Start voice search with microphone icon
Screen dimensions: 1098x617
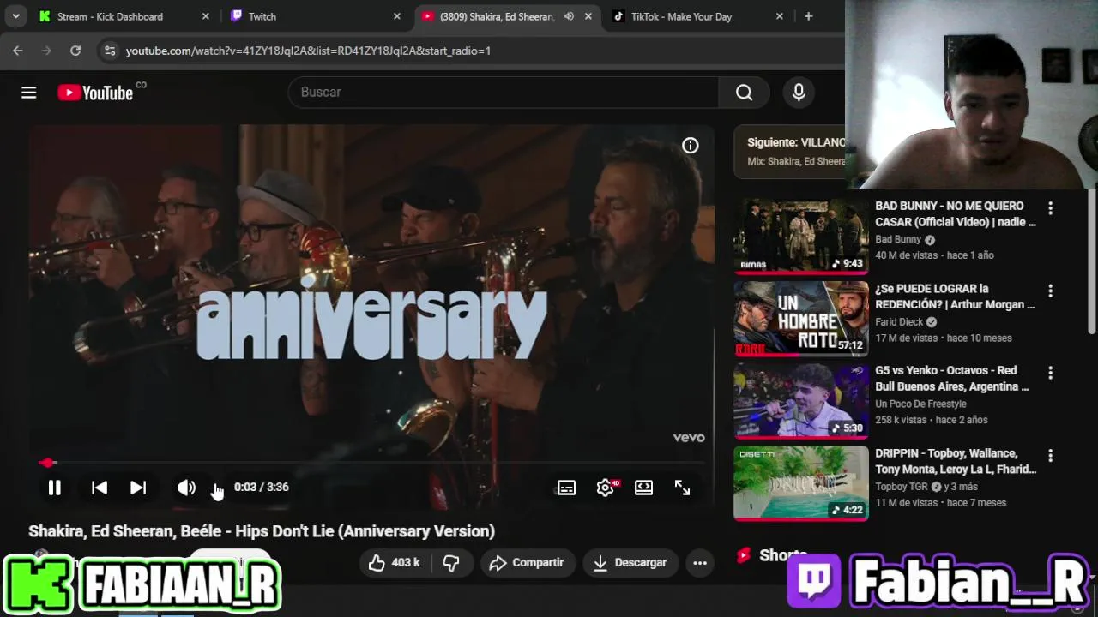[799, 93]
